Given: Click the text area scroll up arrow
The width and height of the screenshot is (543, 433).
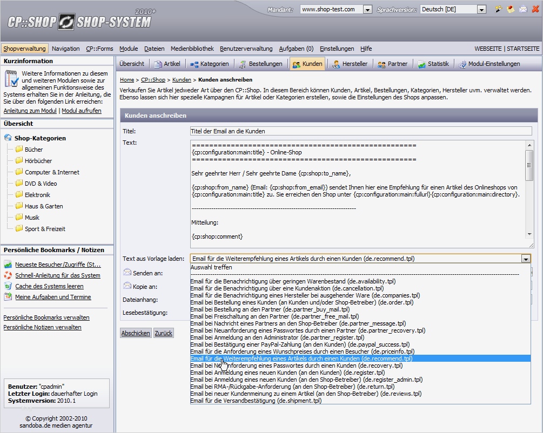Looking at the screenshot, I should tap(529, 145).
